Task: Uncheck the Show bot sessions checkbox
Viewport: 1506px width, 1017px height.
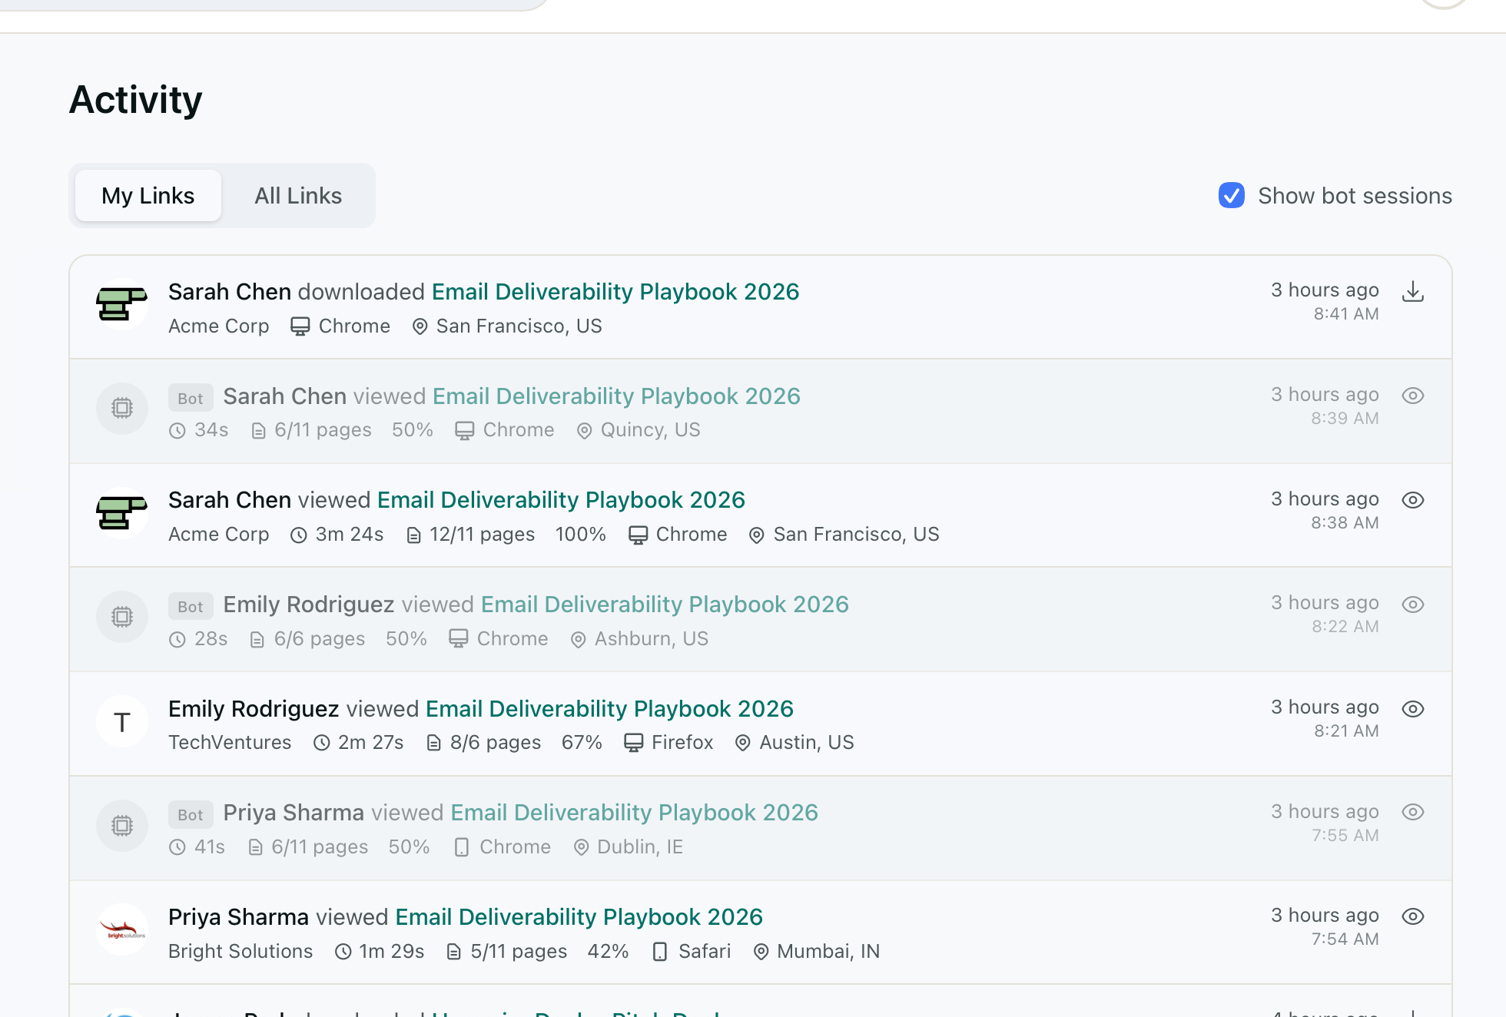Action: (1231, 196)
